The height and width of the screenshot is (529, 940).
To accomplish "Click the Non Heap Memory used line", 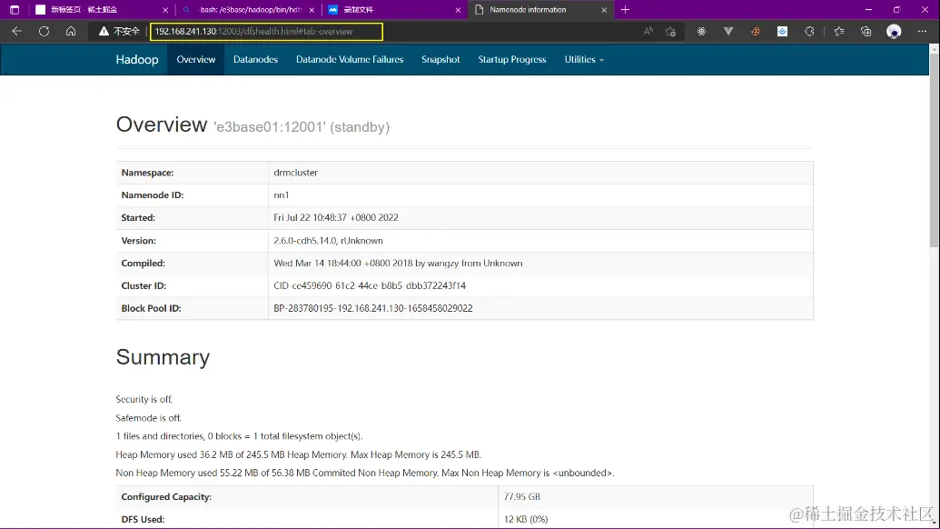I will click(365, 474).
